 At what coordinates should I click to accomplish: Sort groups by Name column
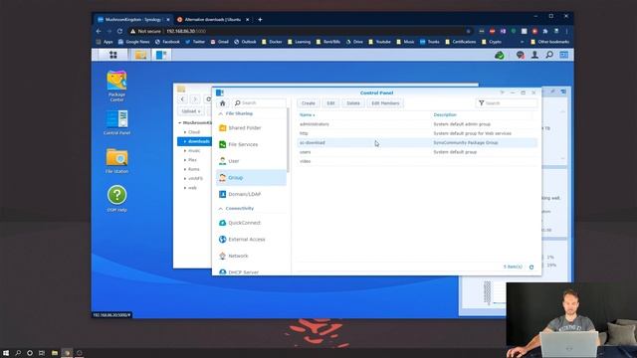tap(308, 115)
